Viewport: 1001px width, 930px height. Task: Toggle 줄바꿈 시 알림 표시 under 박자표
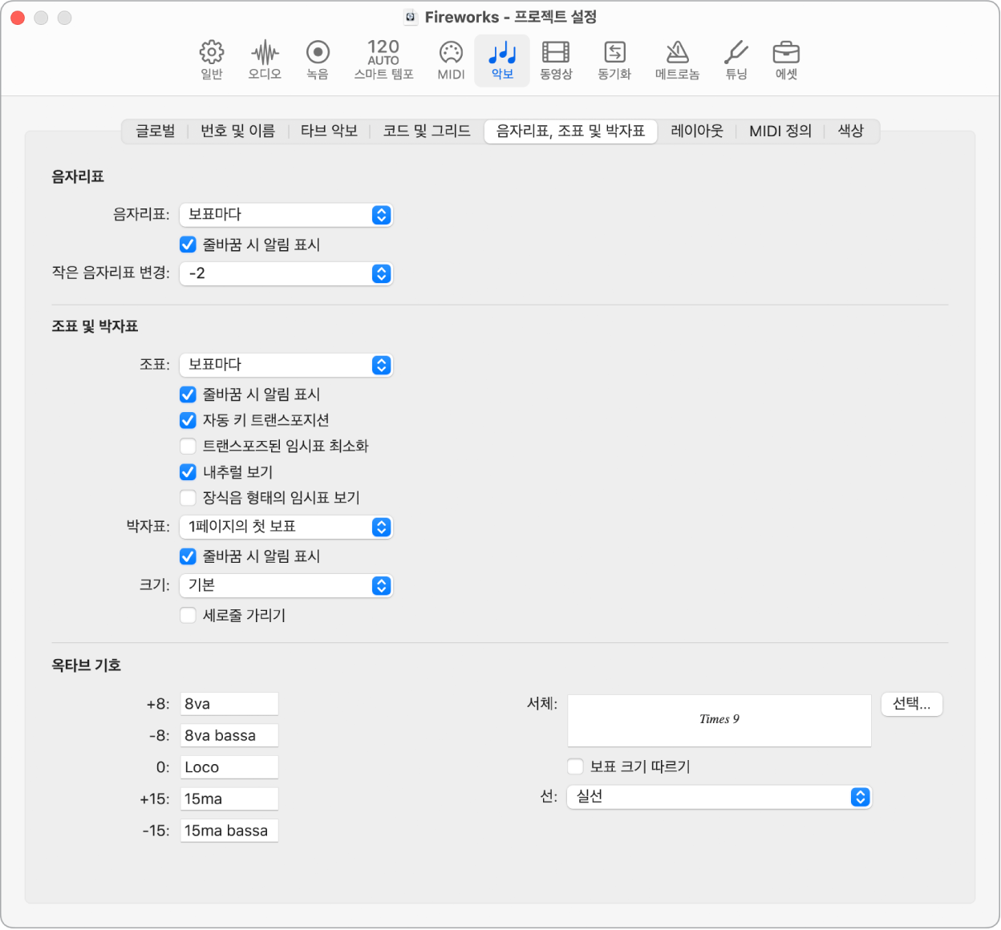tap(188, 556)
